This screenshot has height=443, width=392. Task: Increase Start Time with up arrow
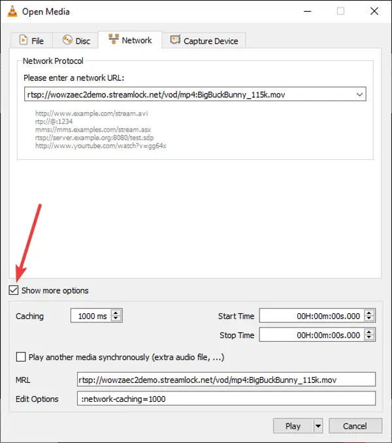369,313
